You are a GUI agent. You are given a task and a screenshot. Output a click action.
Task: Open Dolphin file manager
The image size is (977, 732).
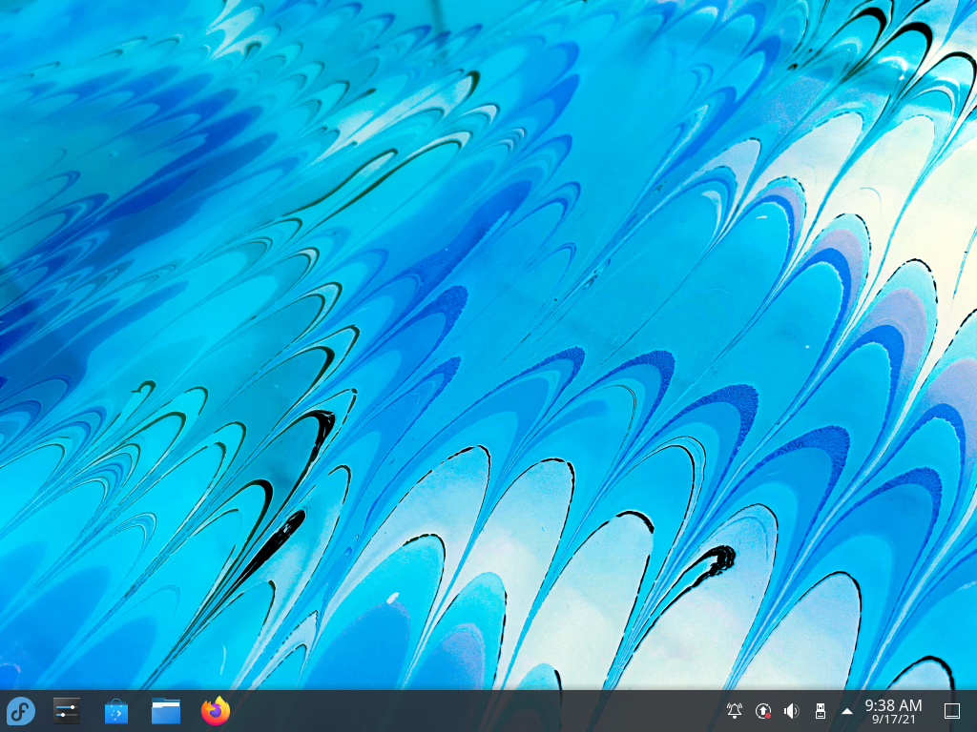(x=166, y=711)
